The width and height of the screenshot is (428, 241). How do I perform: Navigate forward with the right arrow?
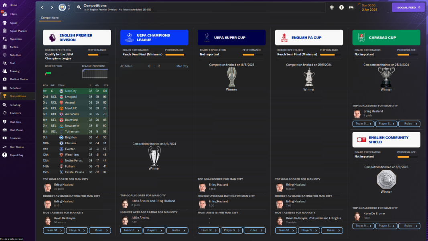pos(52,7)
